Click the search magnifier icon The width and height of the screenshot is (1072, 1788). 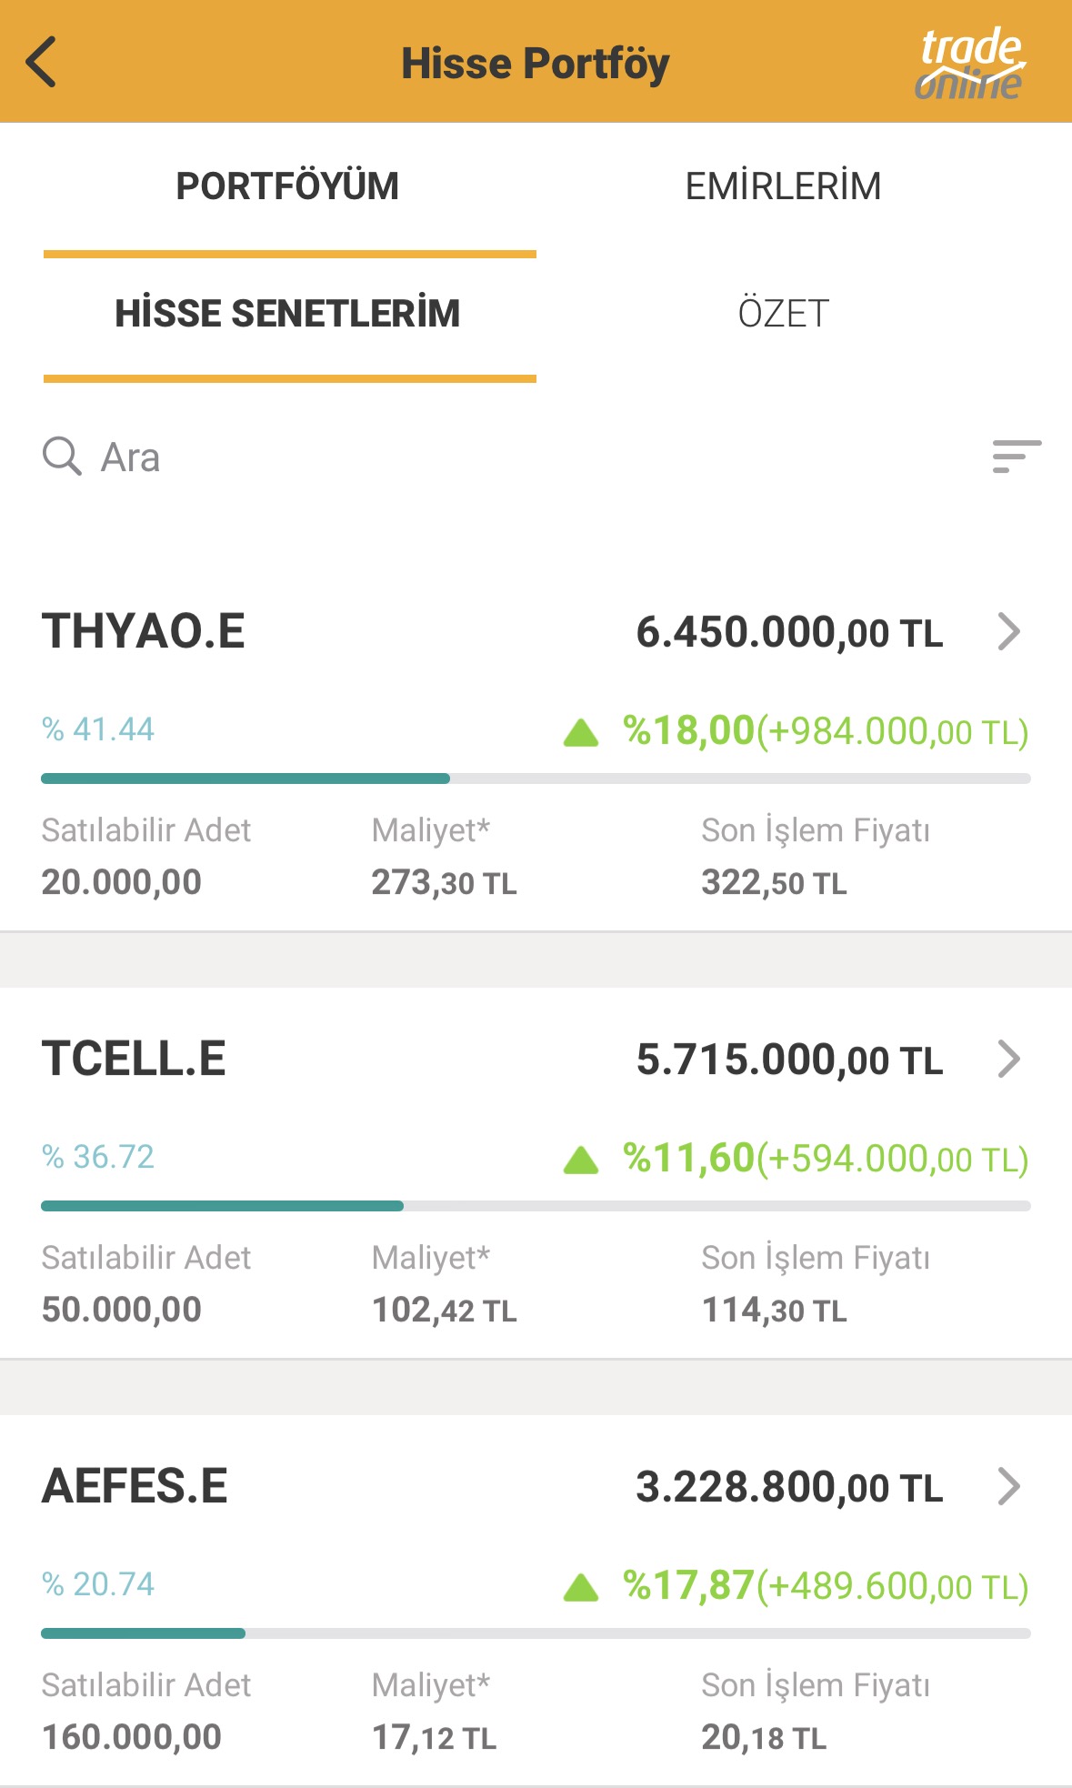62,456
